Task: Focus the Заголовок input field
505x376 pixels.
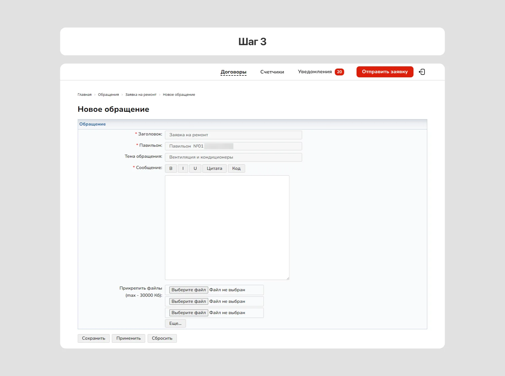Action: pos(233,135)
